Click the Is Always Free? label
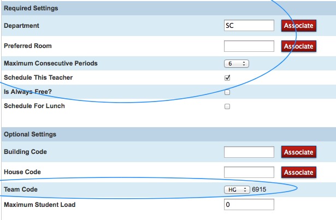336x220 pixels. pos(28,92)
